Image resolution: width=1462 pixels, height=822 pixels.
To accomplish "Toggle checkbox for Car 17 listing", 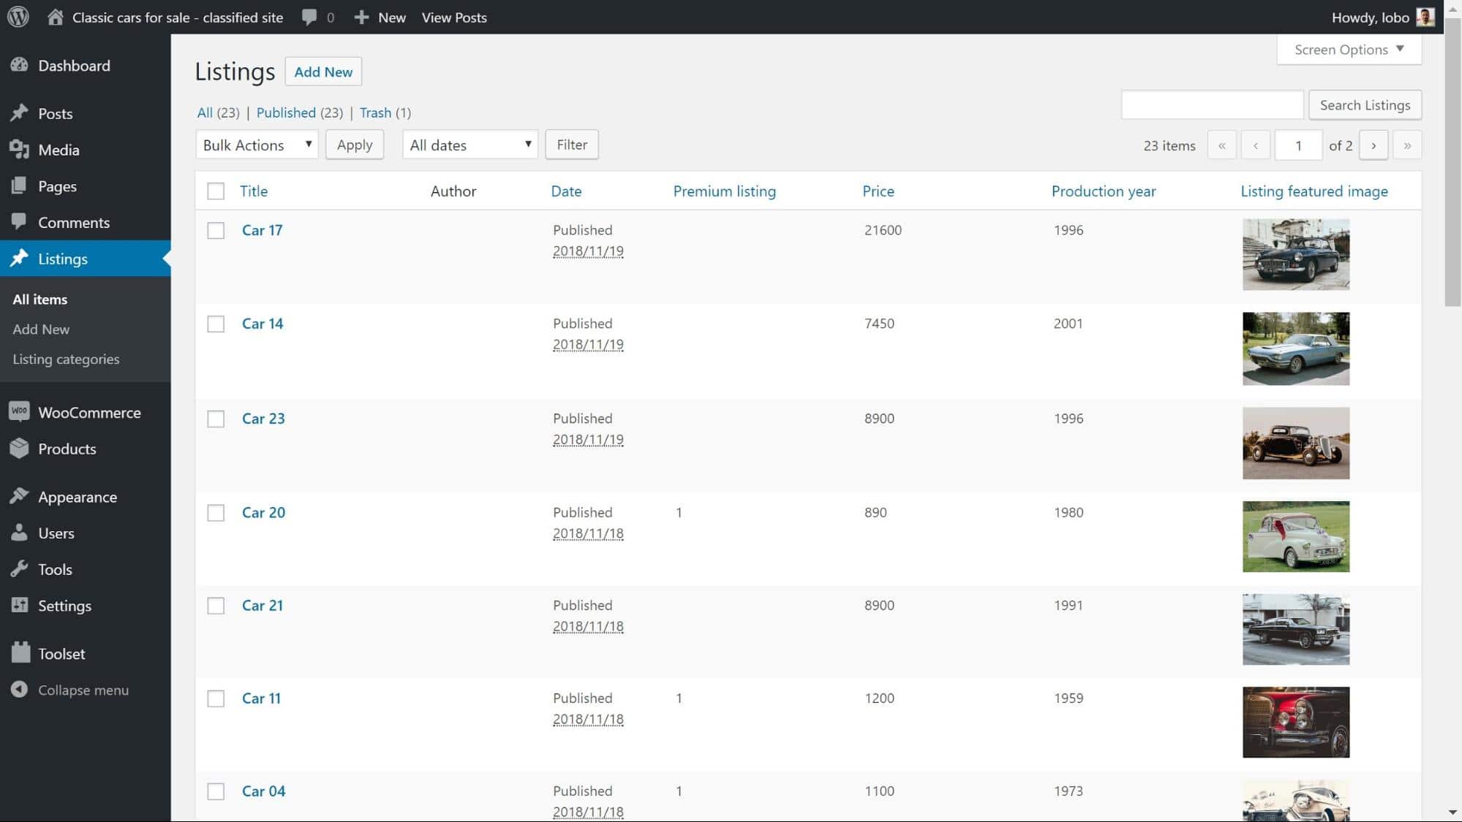I will click(x=215, y=230).
